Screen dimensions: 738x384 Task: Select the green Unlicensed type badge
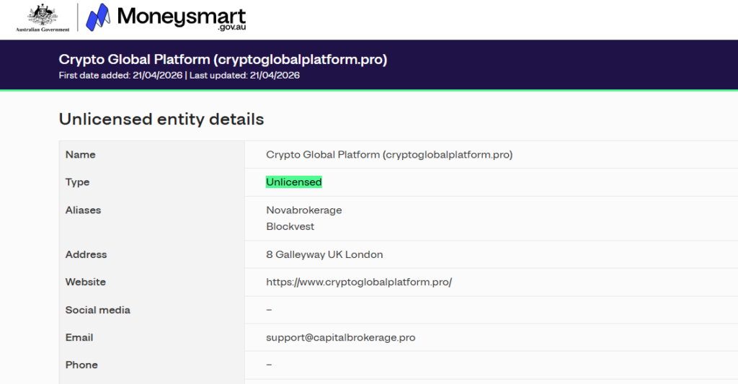pos(294,182)
